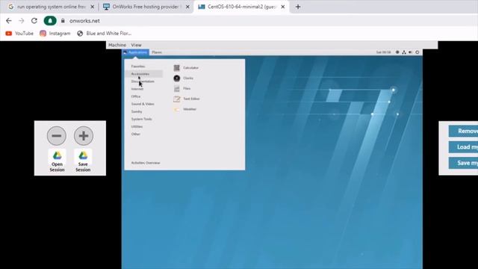The image size is (478, 269).
Task: Click the browser forward arrow
Action: 22,21
